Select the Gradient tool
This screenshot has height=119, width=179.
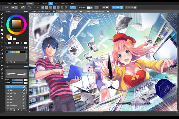coord(2,38)
